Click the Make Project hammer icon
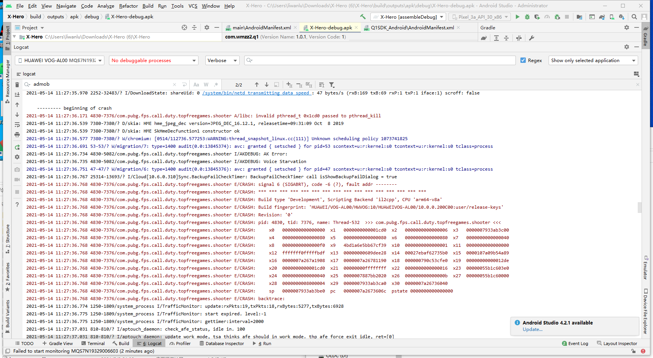Screen dimensions: 653x358 [363, 17]
